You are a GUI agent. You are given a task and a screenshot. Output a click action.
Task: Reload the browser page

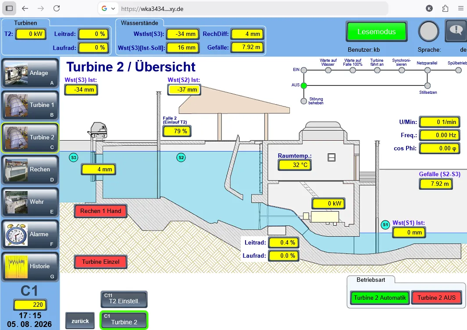pyautogui.click(x=57, y=8)
